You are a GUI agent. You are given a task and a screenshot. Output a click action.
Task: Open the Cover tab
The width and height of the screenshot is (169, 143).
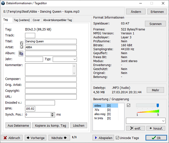pos(36,20)
